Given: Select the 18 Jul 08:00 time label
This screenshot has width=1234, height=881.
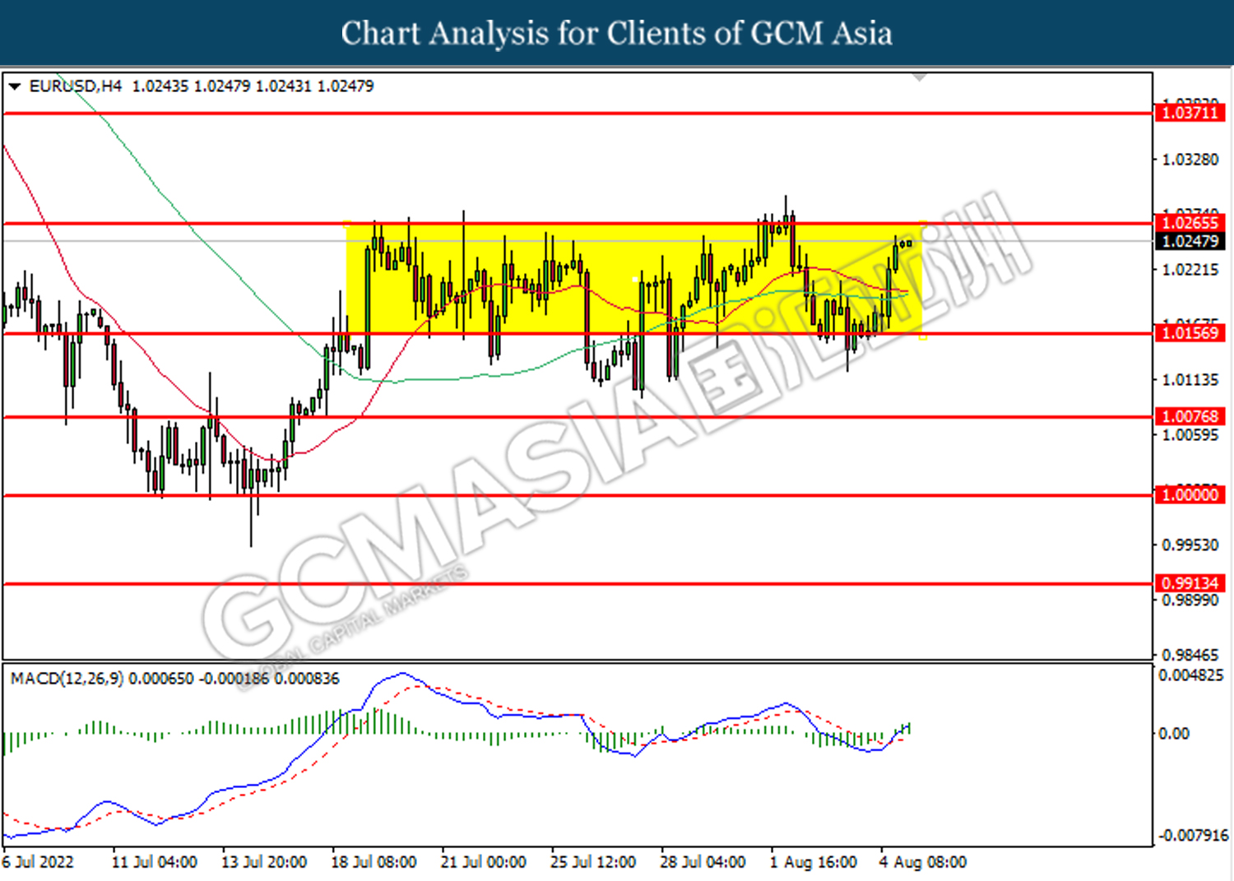Looking at the screenshot, I should click(x=373, y=862).
